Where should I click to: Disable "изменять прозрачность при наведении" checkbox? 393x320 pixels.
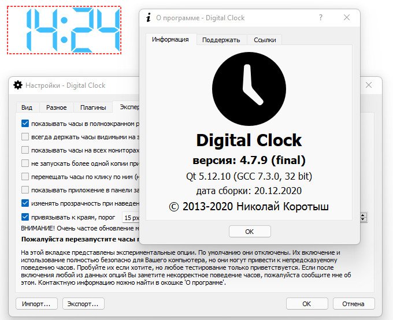(25, 203)
